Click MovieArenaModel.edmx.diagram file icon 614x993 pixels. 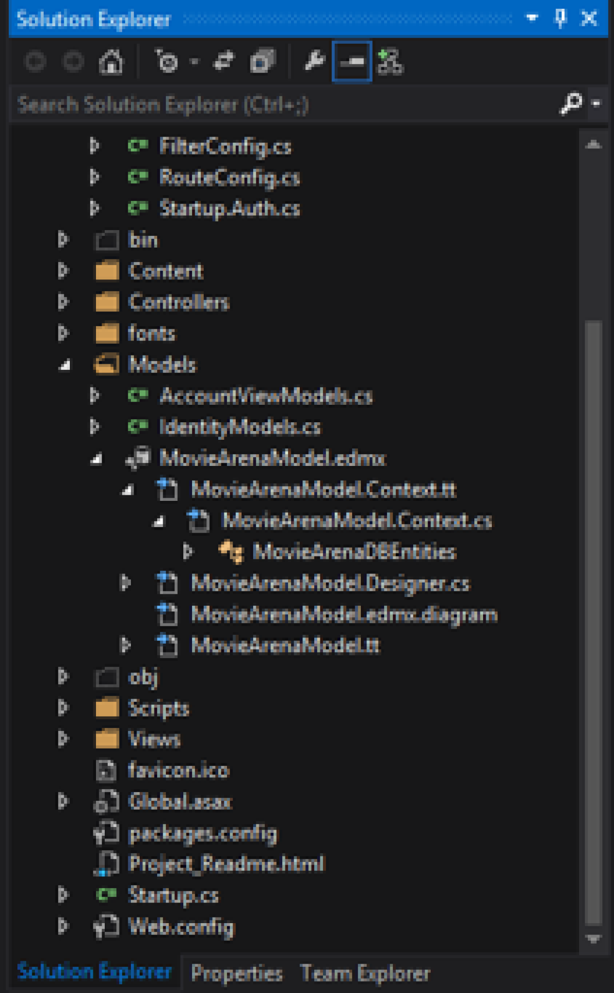(166, 614)
